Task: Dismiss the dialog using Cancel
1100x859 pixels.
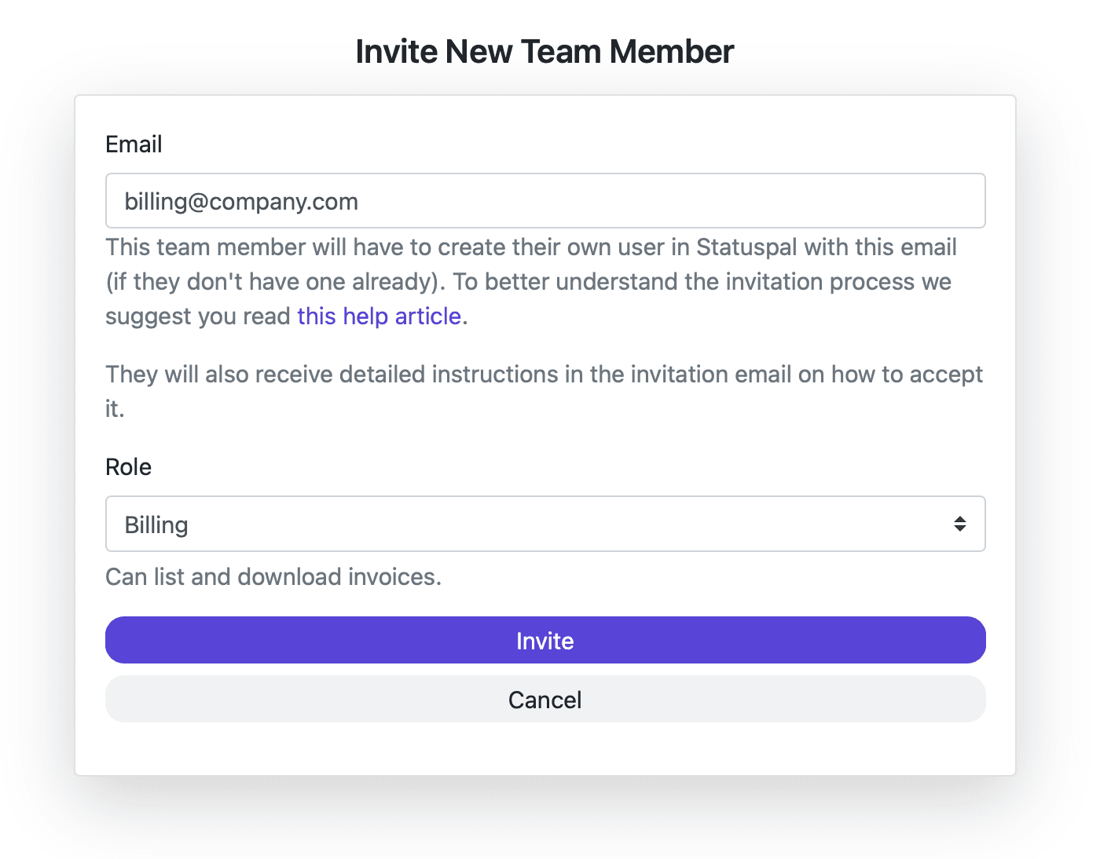Action: click(x=545, y=699)
